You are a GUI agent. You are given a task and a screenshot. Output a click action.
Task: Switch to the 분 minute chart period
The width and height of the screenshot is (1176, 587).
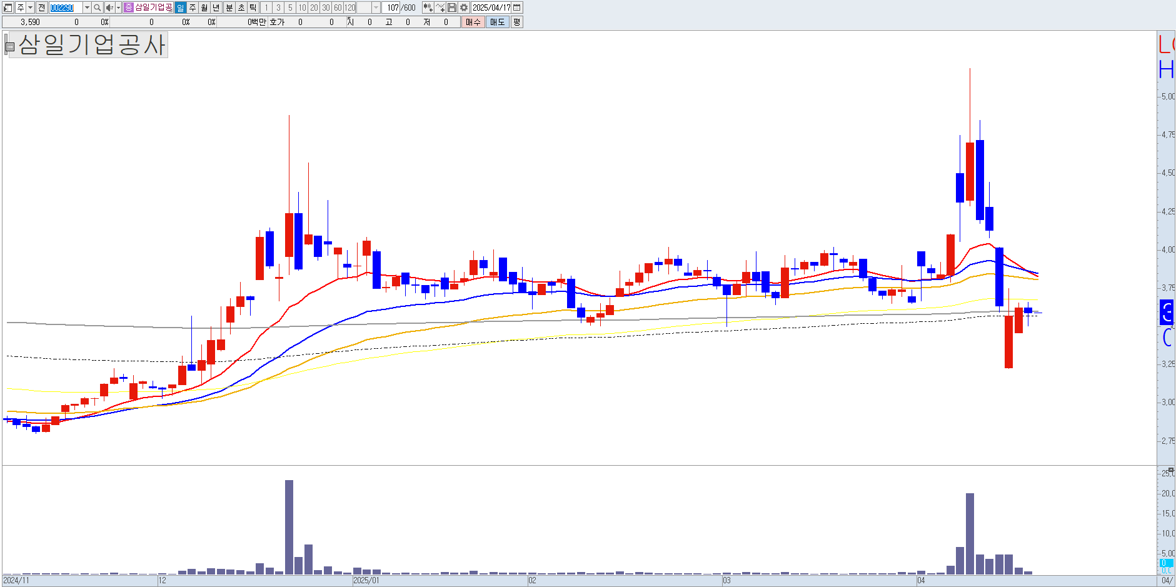click(229, 8)
